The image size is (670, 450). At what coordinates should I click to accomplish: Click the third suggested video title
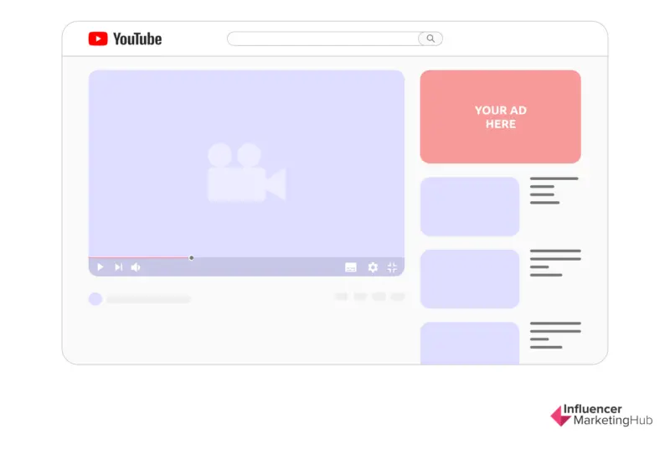click(554, 334)
